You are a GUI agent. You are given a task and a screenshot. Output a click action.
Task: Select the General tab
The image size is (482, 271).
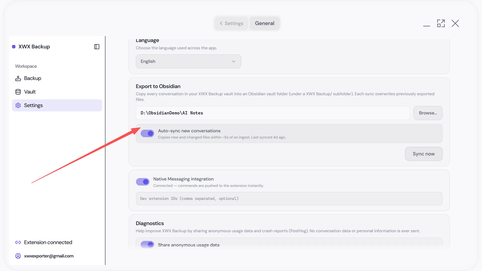[x=265, y=23]
